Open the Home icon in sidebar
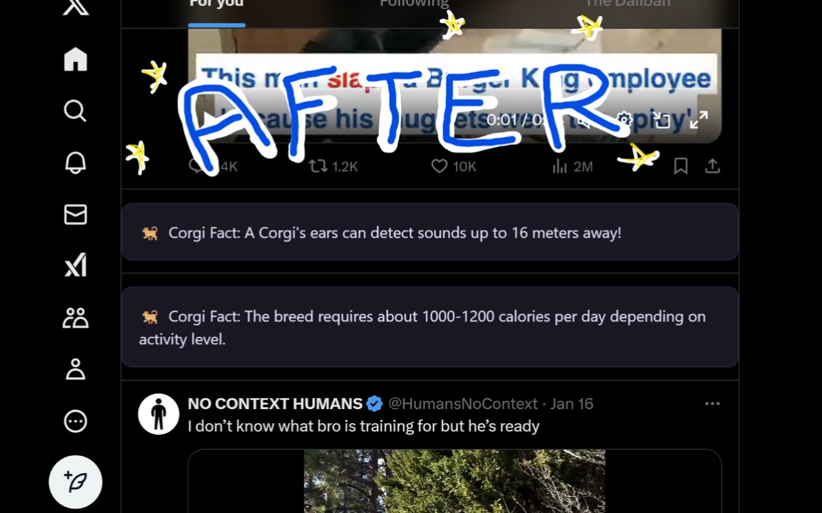 pos(75,60)
